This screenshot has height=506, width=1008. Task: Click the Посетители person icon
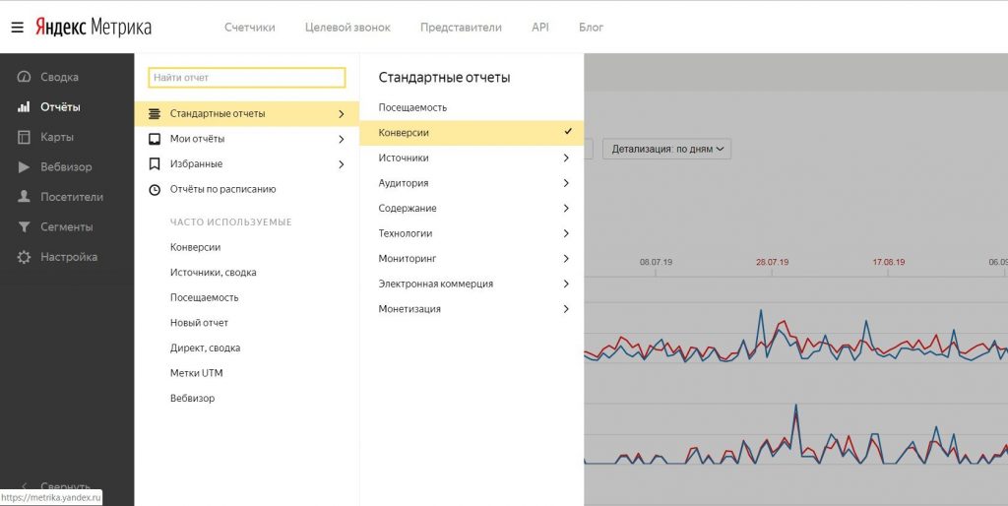pyautogui.click(x=24, y=197)
